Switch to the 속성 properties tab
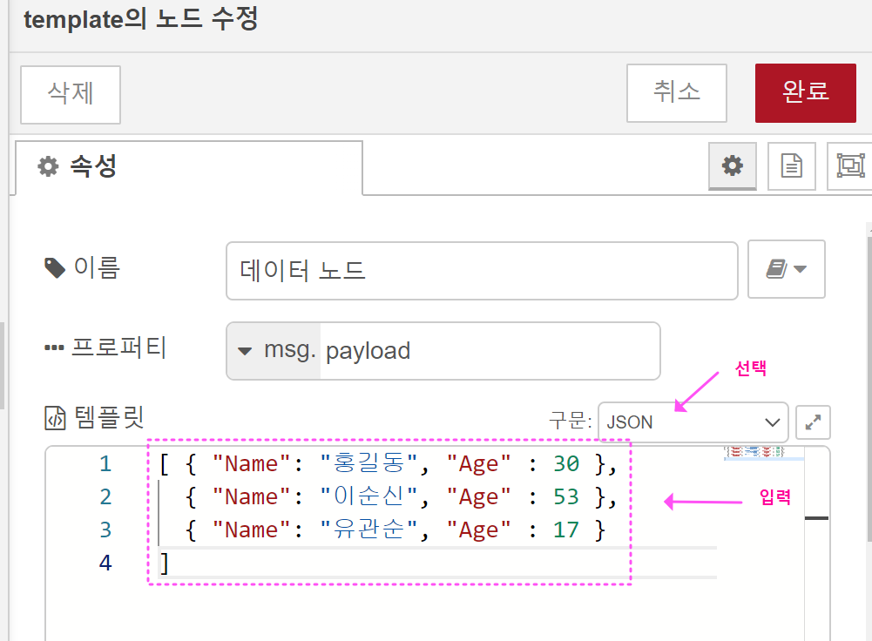The image size is (872, 641). click(x=188, y=167)
